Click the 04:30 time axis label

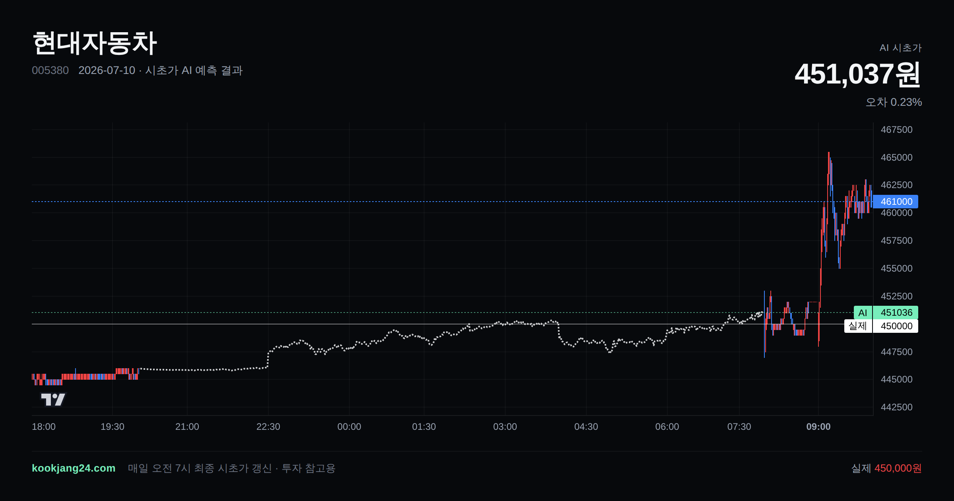[x=586, y=427]
